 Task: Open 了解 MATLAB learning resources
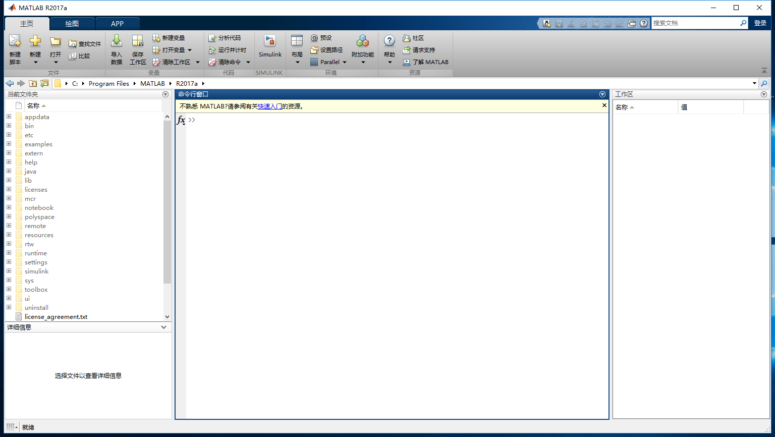[x=425, y=62]
